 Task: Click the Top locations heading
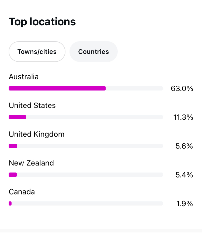tap(42, 22)
